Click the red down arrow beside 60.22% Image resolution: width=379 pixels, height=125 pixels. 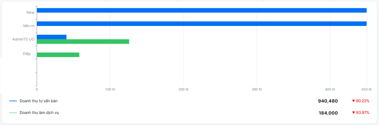353,101
